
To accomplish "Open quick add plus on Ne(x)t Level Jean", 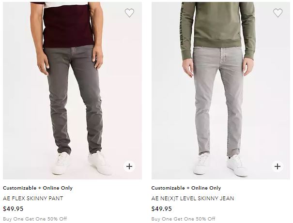I will [x=278, y=166].
